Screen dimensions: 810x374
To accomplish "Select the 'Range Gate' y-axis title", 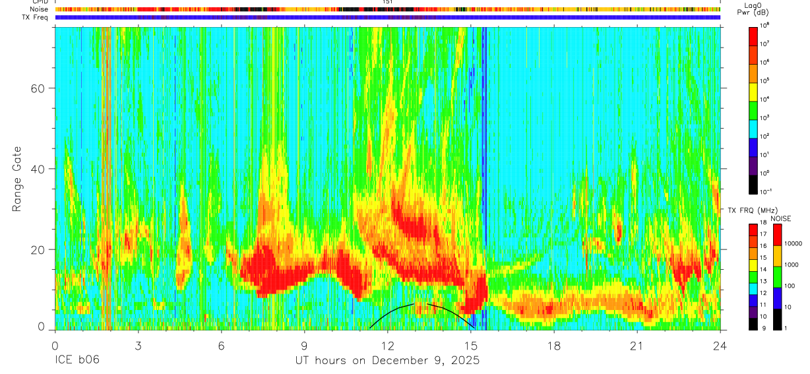I will [17, 179].
